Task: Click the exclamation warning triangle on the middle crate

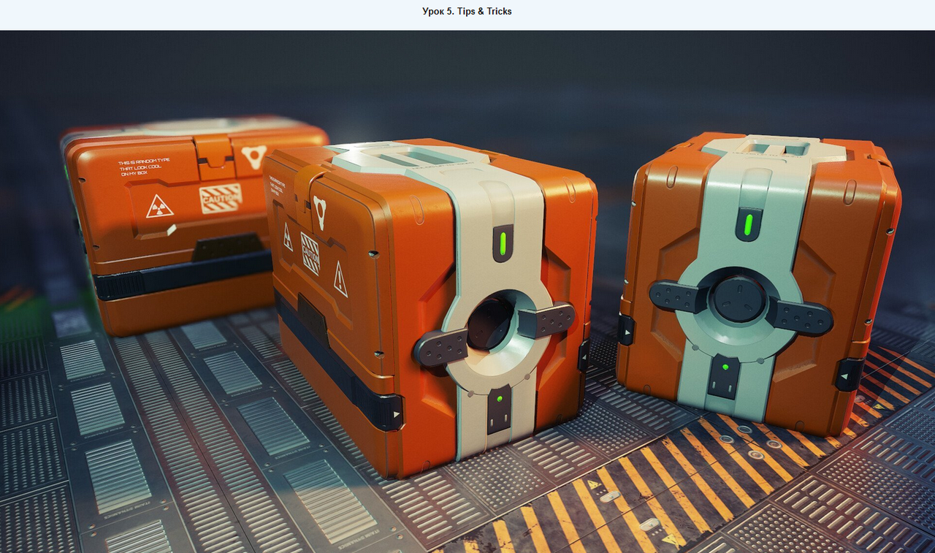Action: click(340, 279)
